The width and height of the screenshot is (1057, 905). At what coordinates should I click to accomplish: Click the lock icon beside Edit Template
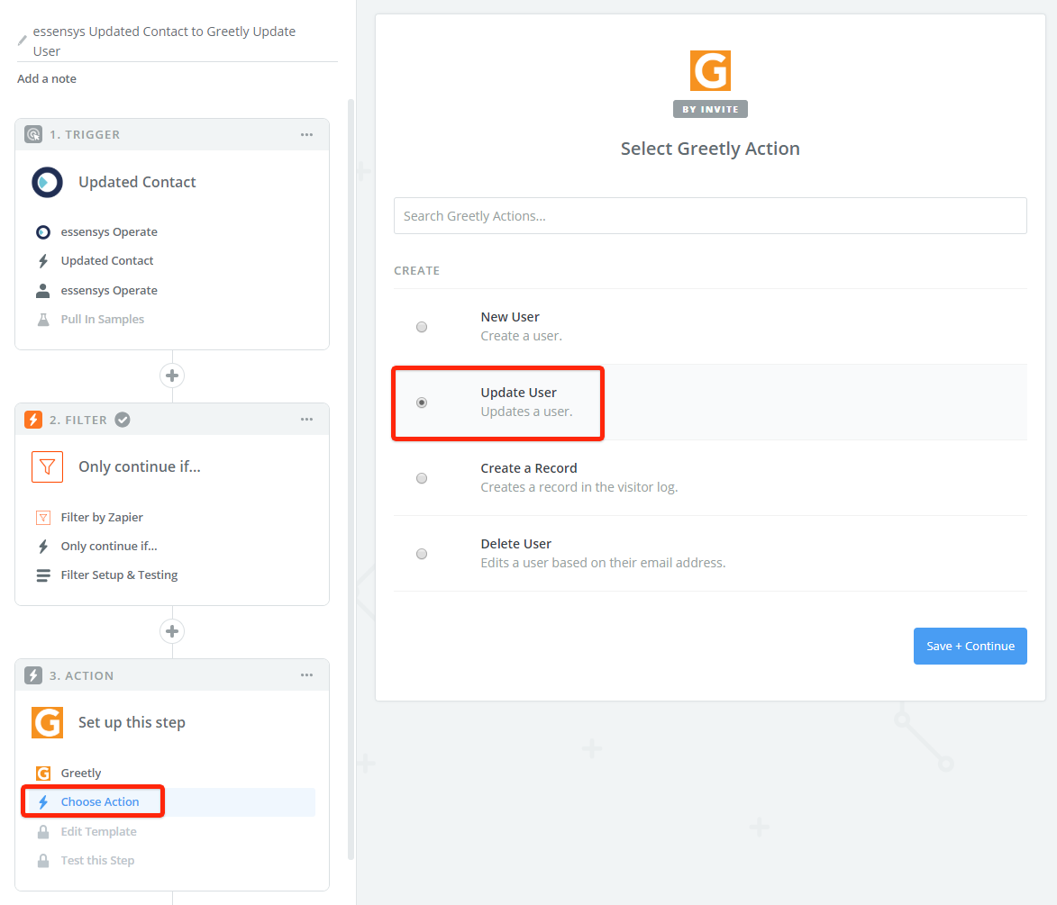click(x=43, y=831)
